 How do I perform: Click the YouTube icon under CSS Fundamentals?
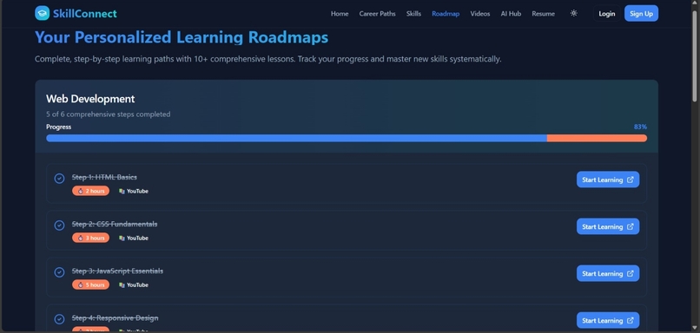[x=122, y=238]
